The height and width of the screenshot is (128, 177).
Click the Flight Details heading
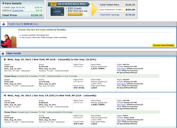point(14,53)
